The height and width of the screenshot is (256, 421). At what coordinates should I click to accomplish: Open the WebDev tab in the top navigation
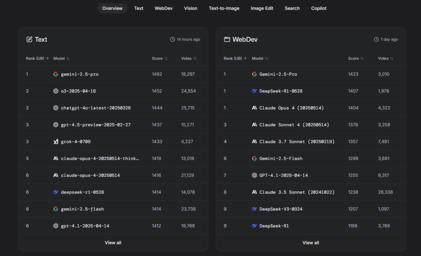tap(164, 8)
